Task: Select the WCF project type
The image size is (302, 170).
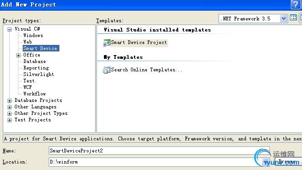Action: [27, 87]
